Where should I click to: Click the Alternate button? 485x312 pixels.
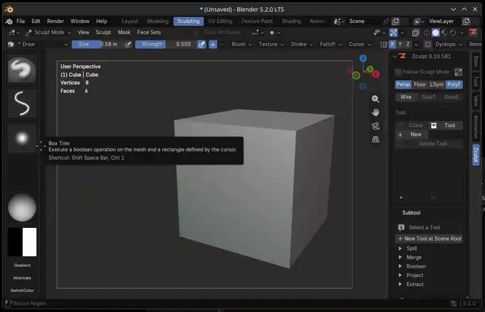22,278
